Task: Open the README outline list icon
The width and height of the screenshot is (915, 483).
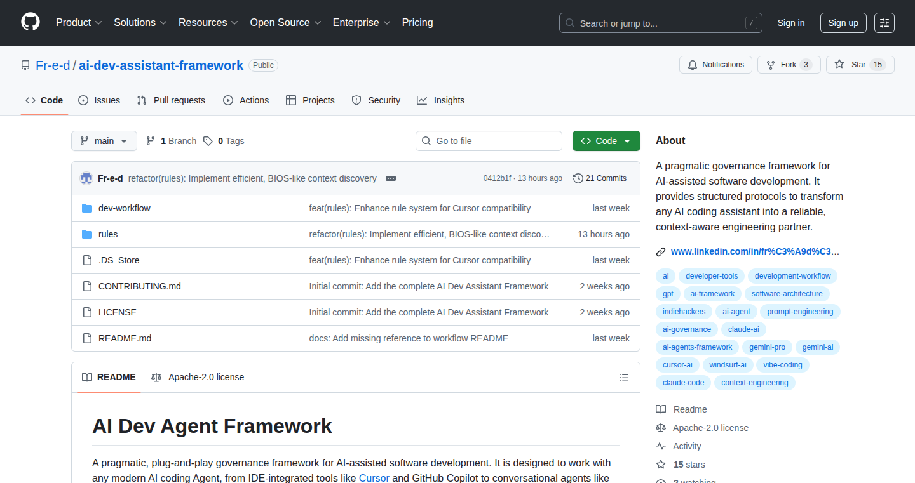Action: coord(624,378)
